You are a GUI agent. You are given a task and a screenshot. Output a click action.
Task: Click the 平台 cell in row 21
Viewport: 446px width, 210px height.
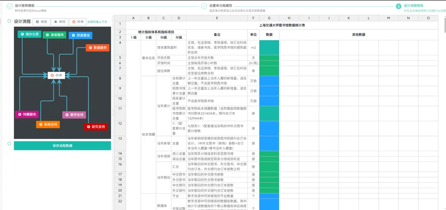tap(179, 196)
